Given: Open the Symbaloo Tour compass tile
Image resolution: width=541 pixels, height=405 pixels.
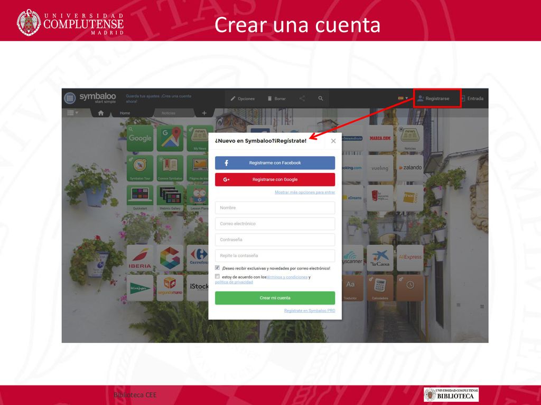Looking at the screenshot, I should [x=139, y=168].
